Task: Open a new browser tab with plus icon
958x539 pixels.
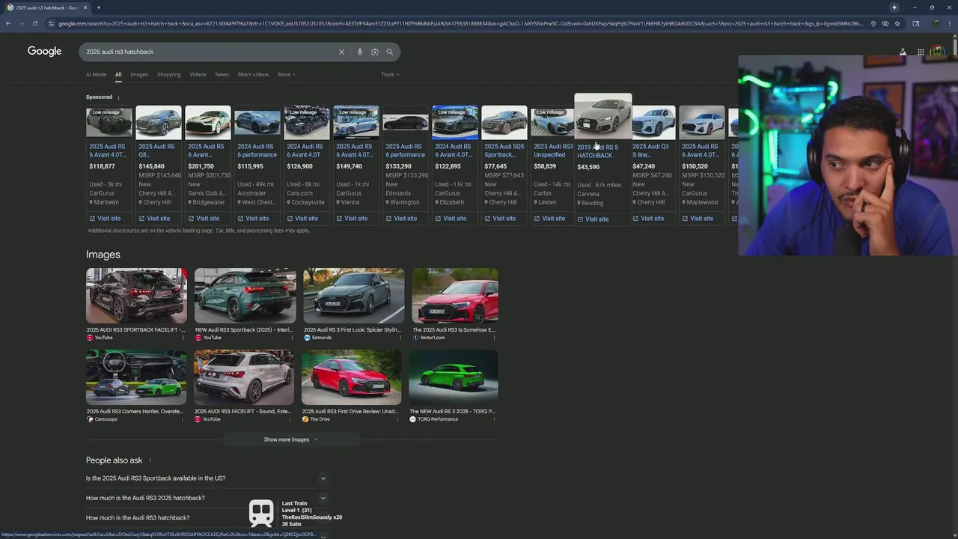Action: pyautogui.click(x=98, y=7)
